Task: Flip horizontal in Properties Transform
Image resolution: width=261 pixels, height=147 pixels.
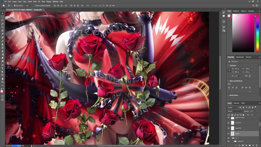Action: [246, 76]
